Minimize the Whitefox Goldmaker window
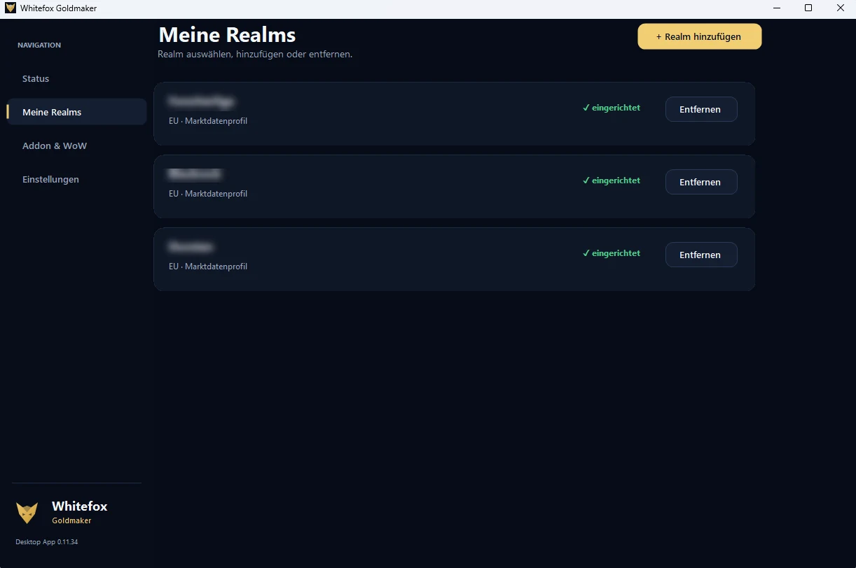Image resolution: width=856 pixels, height=568 pixels. [x=778, y=8]
